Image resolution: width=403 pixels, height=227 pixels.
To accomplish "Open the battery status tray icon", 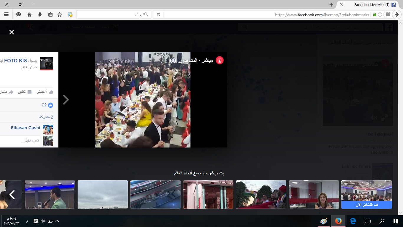I will (50, 221).
